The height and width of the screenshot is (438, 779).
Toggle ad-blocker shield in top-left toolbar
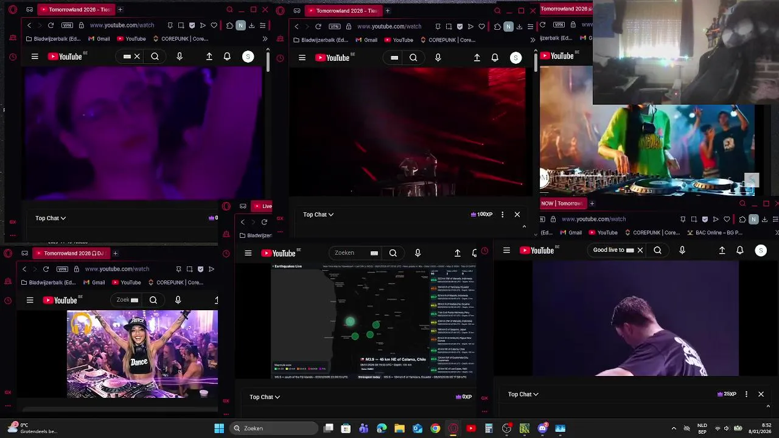(192, 26)
